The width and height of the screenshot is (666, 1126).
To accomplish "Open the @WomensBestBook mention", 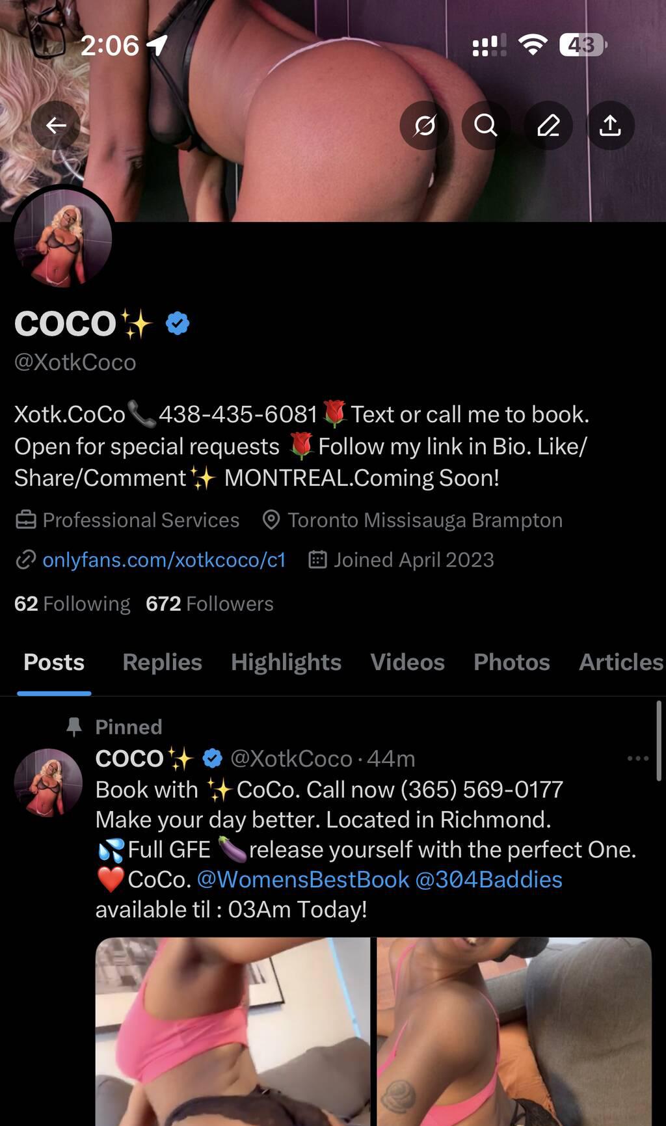I will coord(303,879).
